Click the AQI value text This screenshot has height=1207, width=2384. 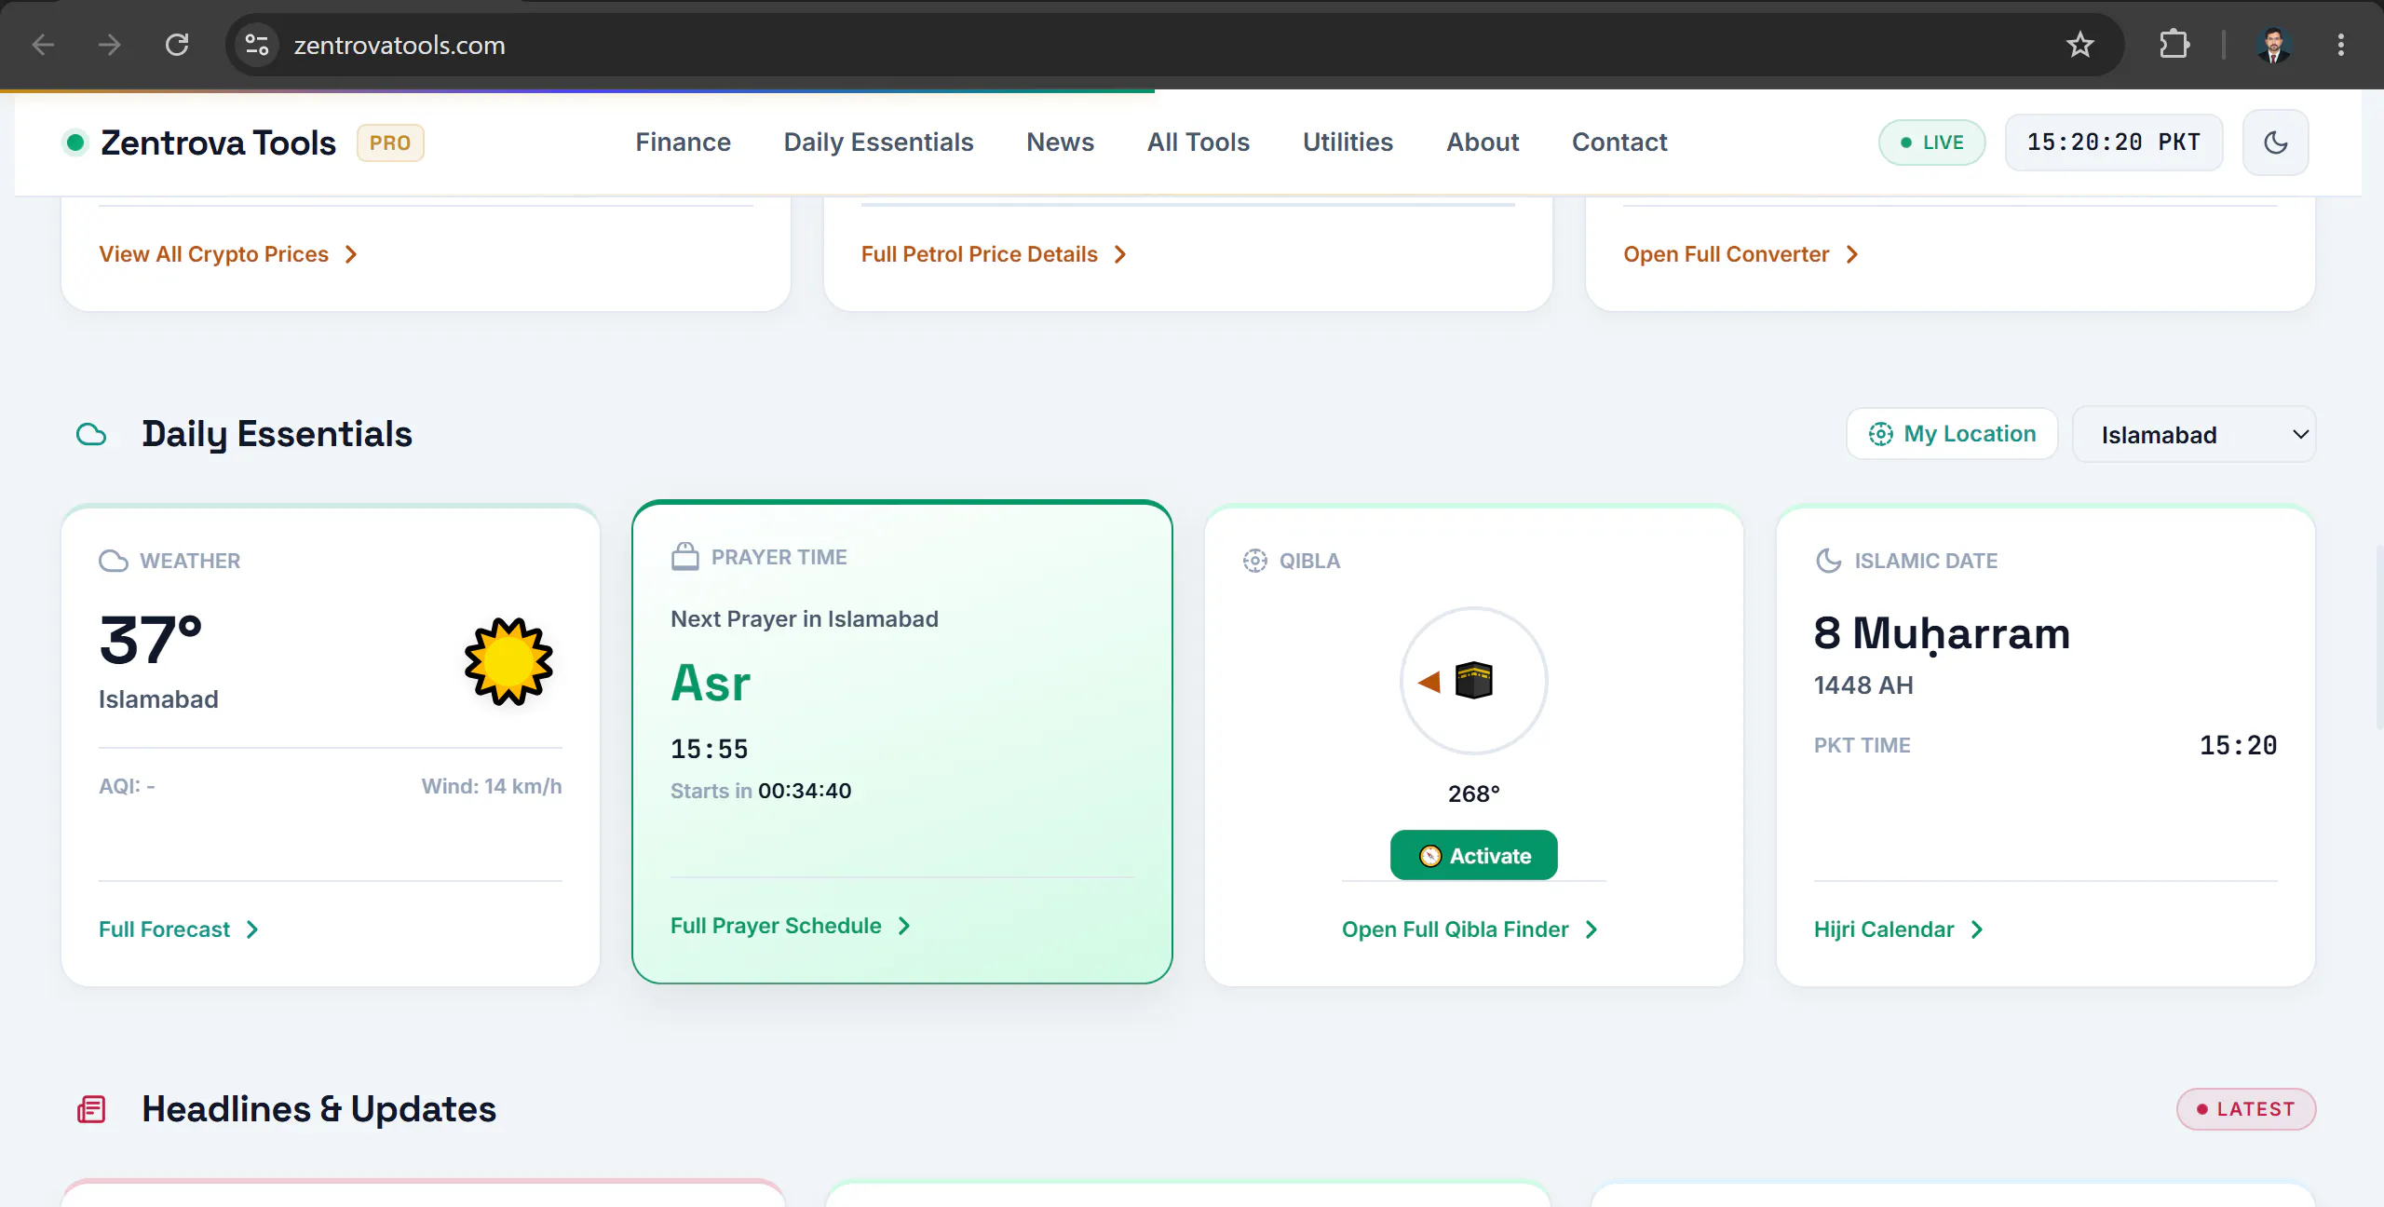(127, 786)
